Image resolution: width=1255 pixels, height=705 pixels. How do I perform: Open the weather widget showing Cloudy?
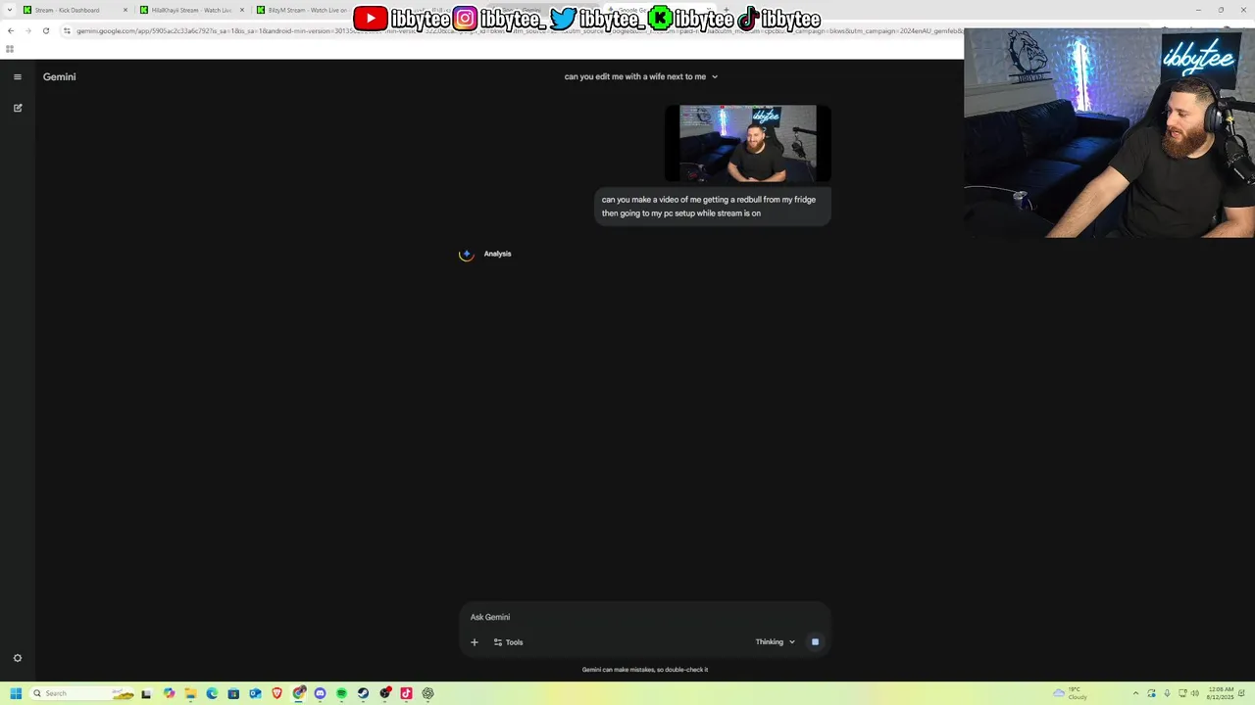click(x=1070, y=693)
